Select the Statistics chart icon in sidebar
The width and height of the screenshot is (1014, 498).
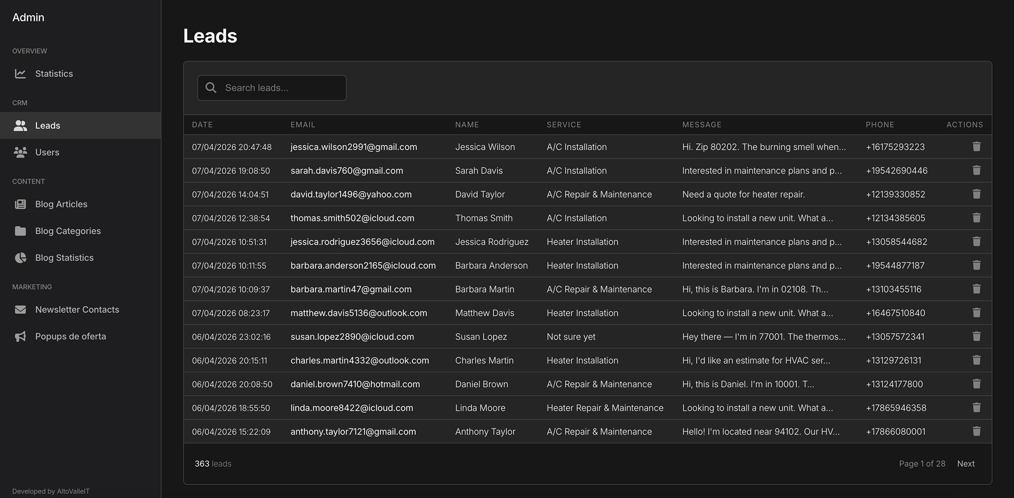(x=20, y=73)
